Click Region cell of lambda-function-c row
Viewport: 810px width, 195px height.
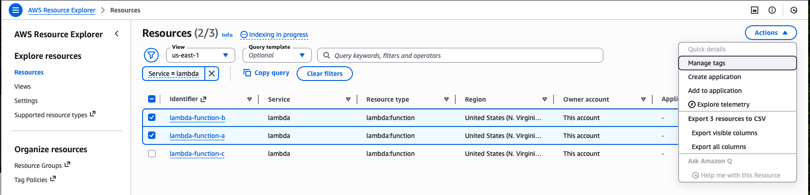pyautogui.click(x=503, y=154)
